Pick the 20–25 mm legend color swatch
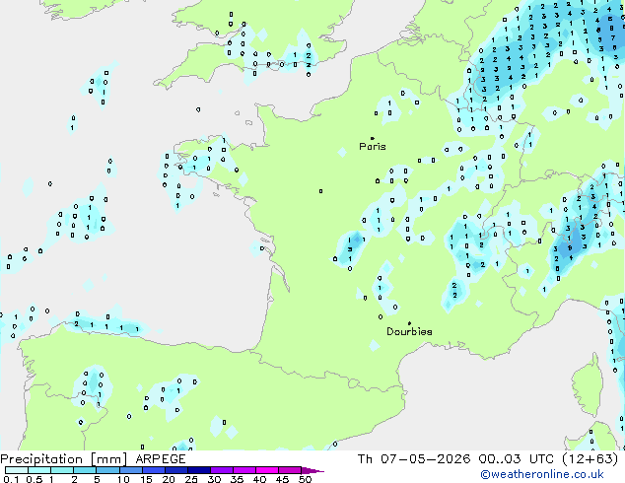625x483 pixels. [x=176, y=470]
